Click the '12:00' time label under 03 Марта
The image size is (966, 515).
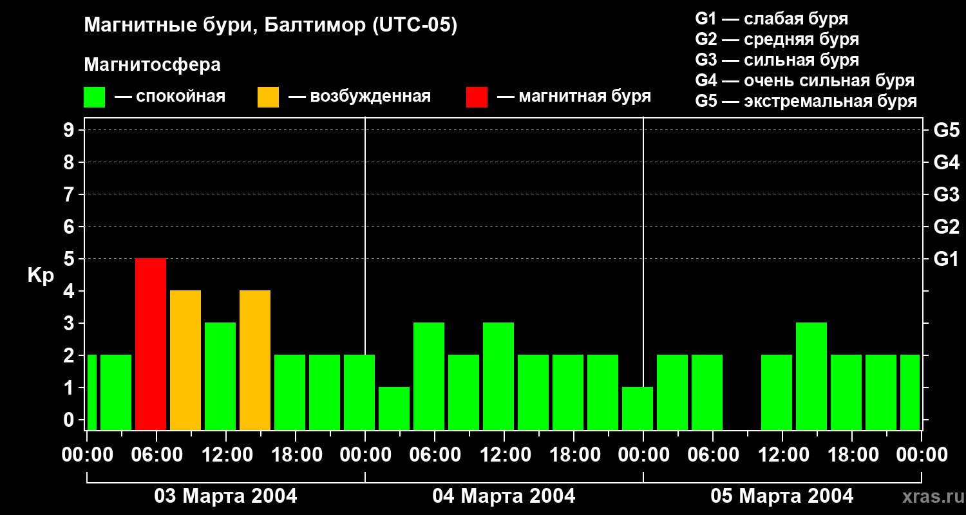click(x=226, y=455)
